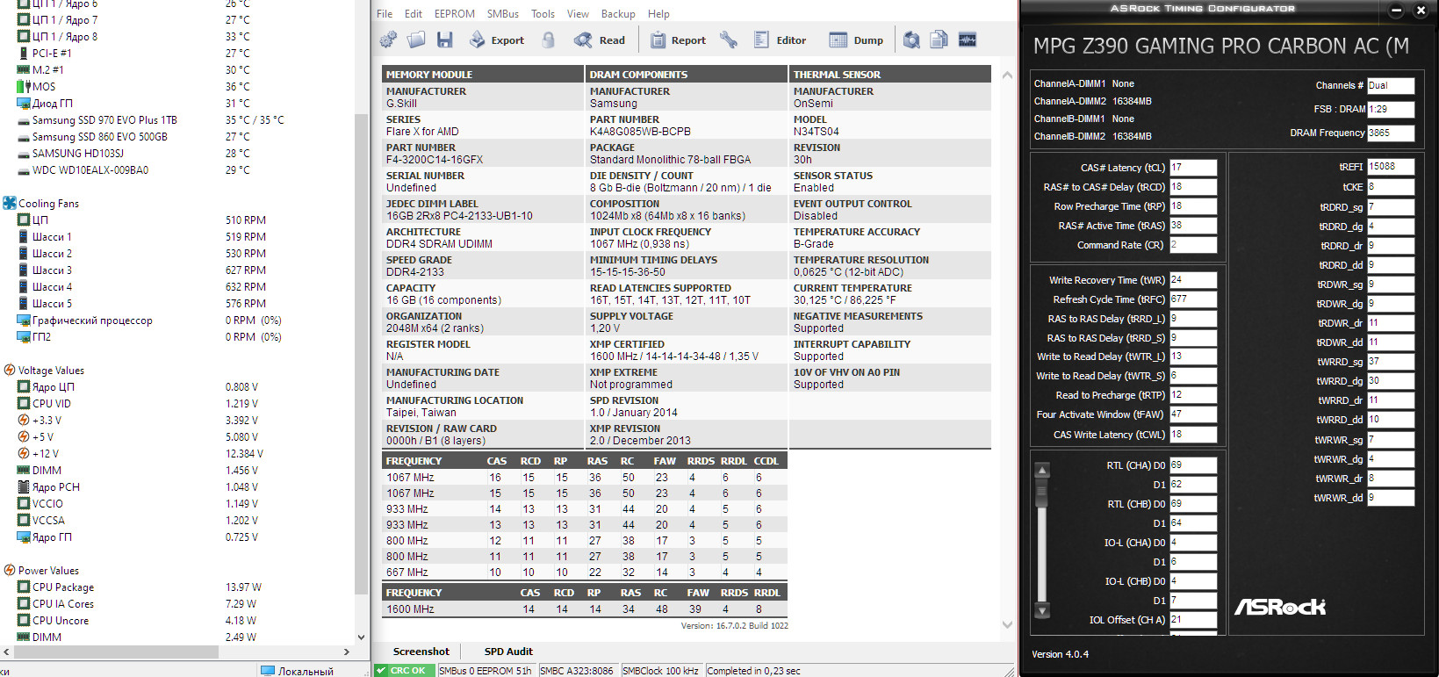The width and height of the screenshot is (1439, 677).
Task: Open the EEPROM menu
Action: [455, 13]
